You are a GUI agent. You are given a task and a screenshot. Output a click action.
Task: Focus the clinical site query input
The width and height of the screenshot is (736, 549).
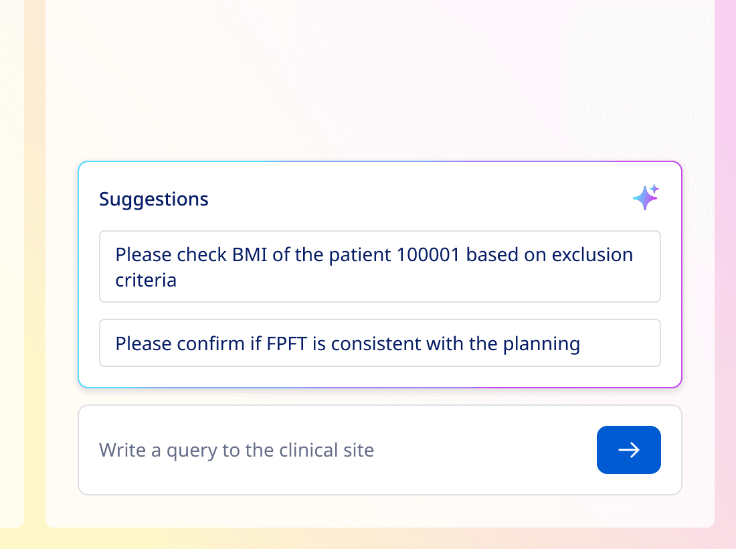pyautogui.click(x=335, y=450)
